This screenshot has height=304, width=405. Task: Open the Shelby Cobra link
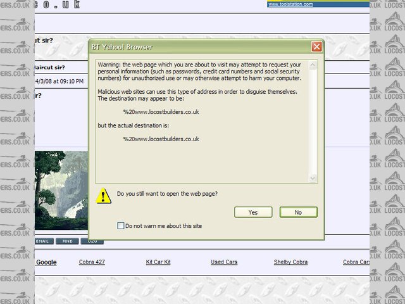290,262
